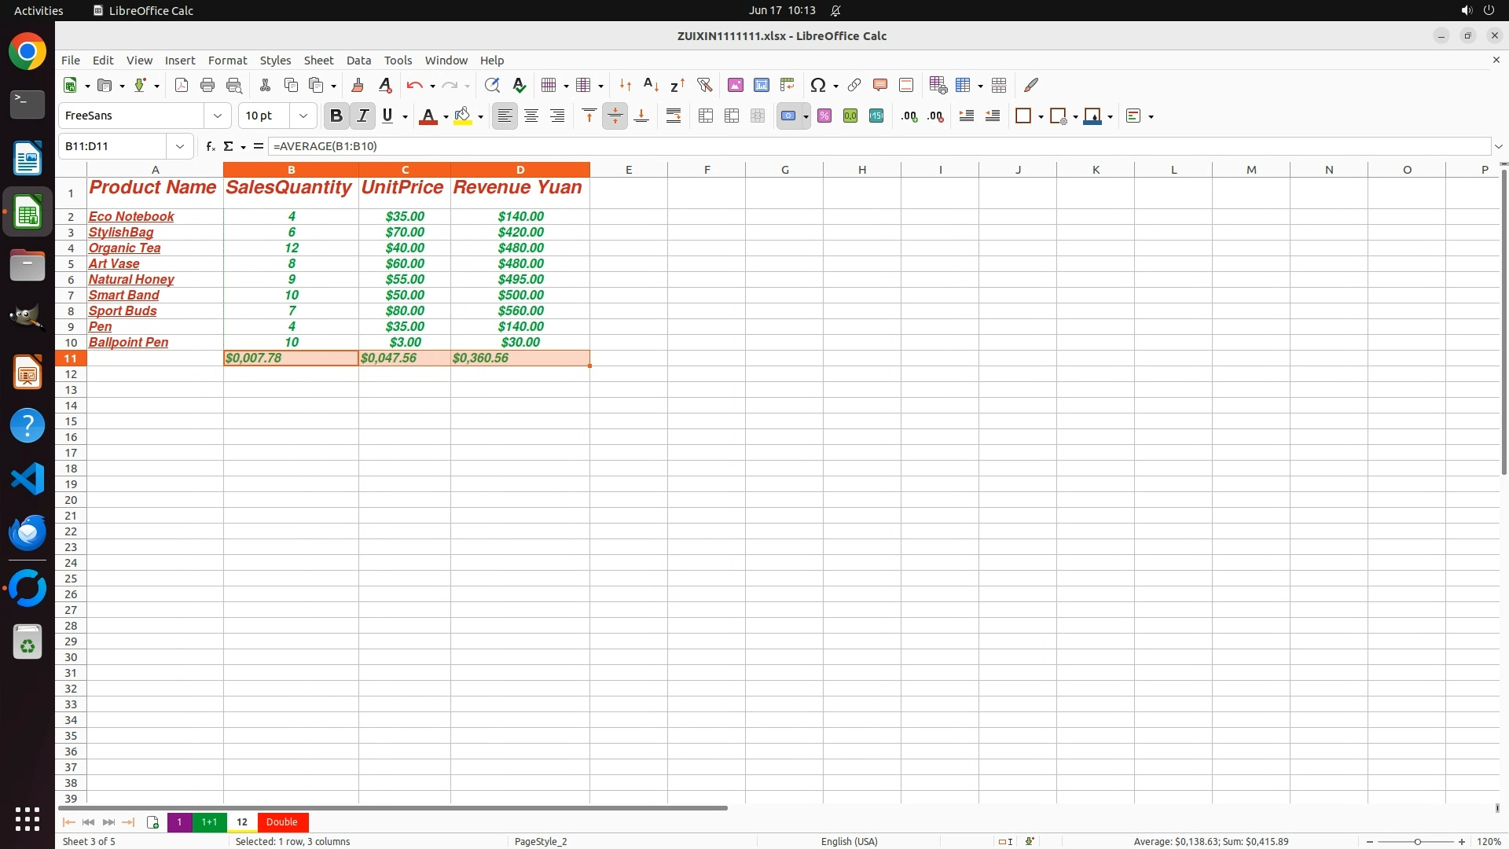This screenshot has height=849, width=1509.
Task: Open the Data menu
Action: 358,60
